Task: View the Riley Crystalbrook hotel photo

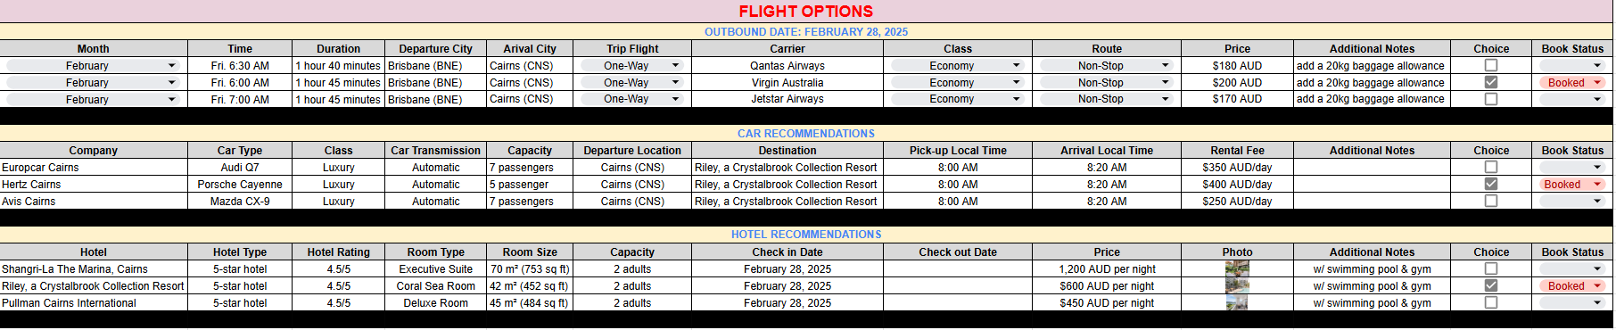Action: (1237, 285)
